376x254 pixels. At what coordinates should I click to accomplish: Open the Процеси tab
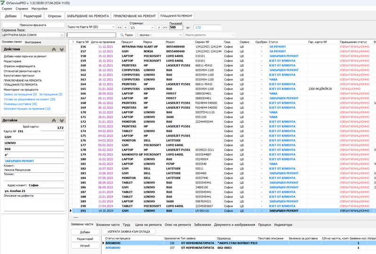(x=265, y=225)
